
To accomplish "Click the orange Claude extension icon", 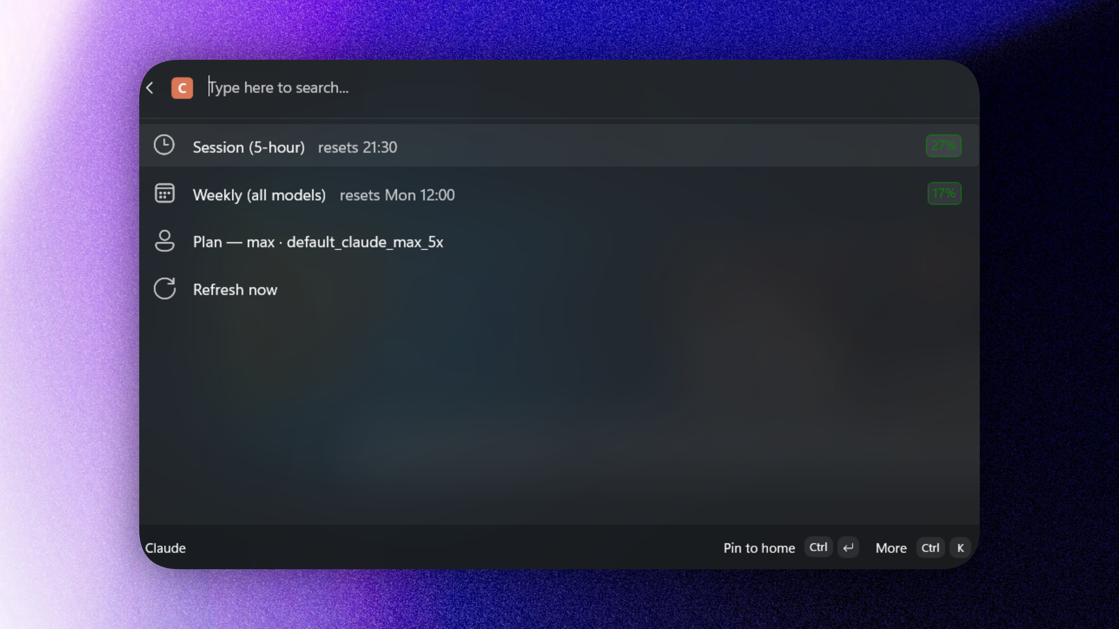I will tap(182, 88).
